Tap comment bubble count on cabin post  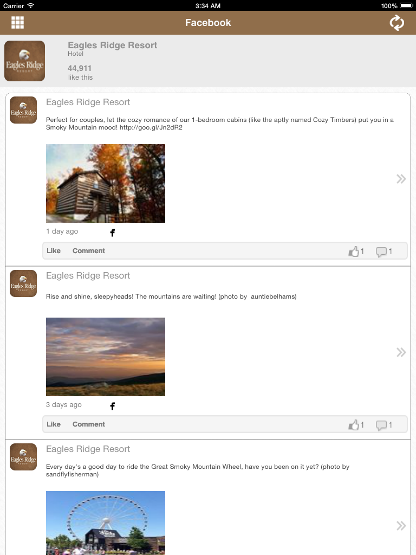tap(384, 251)
